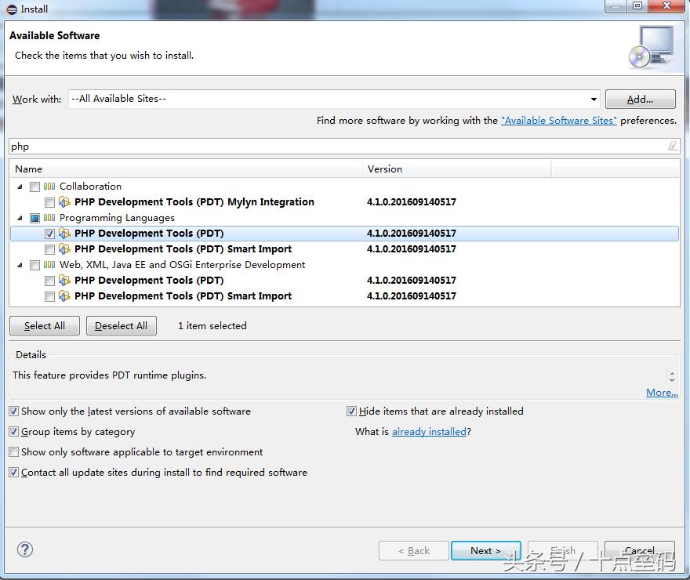Click the Name column header
The image size is (690, 580).
pos(186,169)
